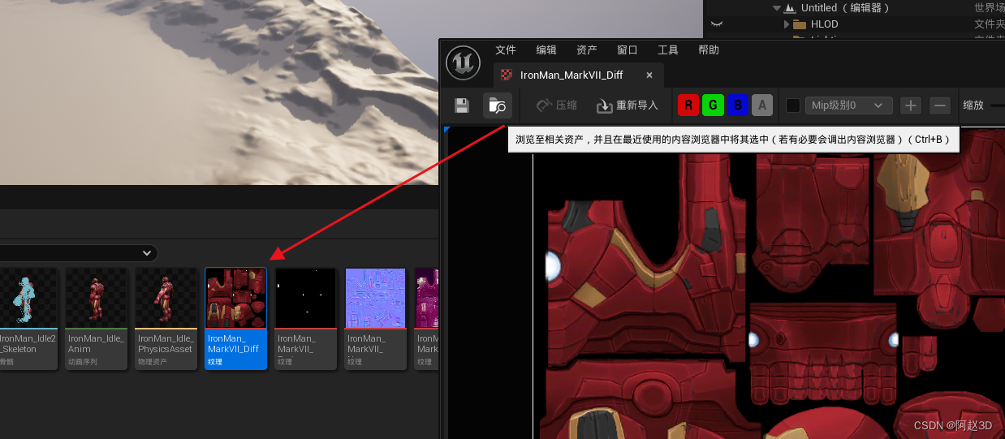Image resolution: width=1005 pixels, height=439 pixels.
Task: Toggle the blue B channel
Action: point(737,105)
